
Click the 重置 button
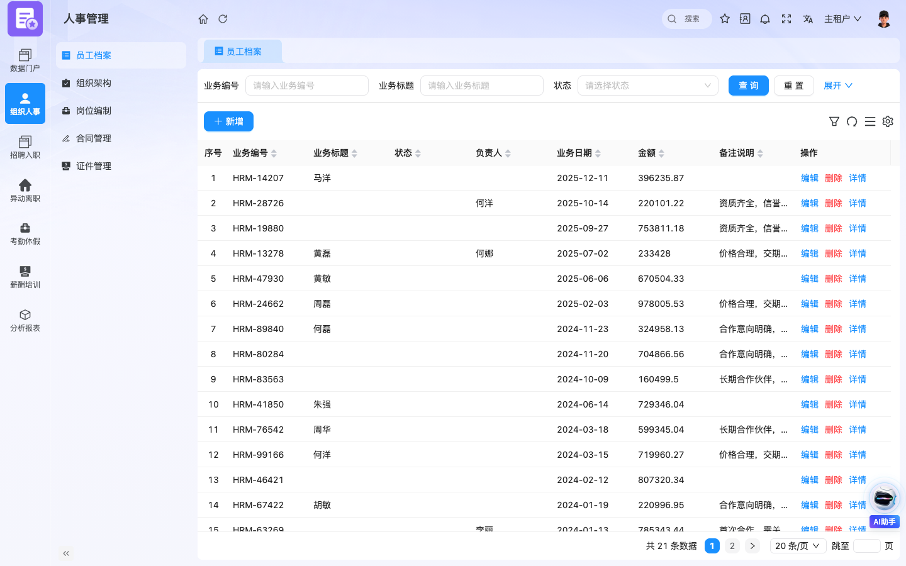pyautogui.click(x=794, y=86)
